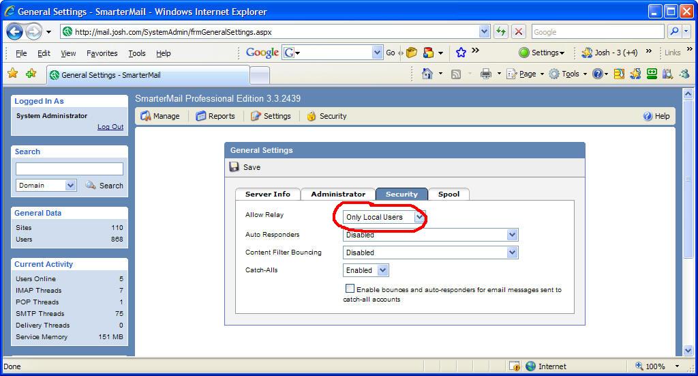Image resolution: width=698 pixels, height=376 pixels.
Task: Click the browser Refresh icon
Action: point(501,31)
